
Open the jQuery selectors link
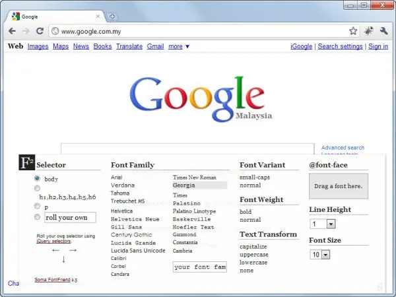coord(53,241)
